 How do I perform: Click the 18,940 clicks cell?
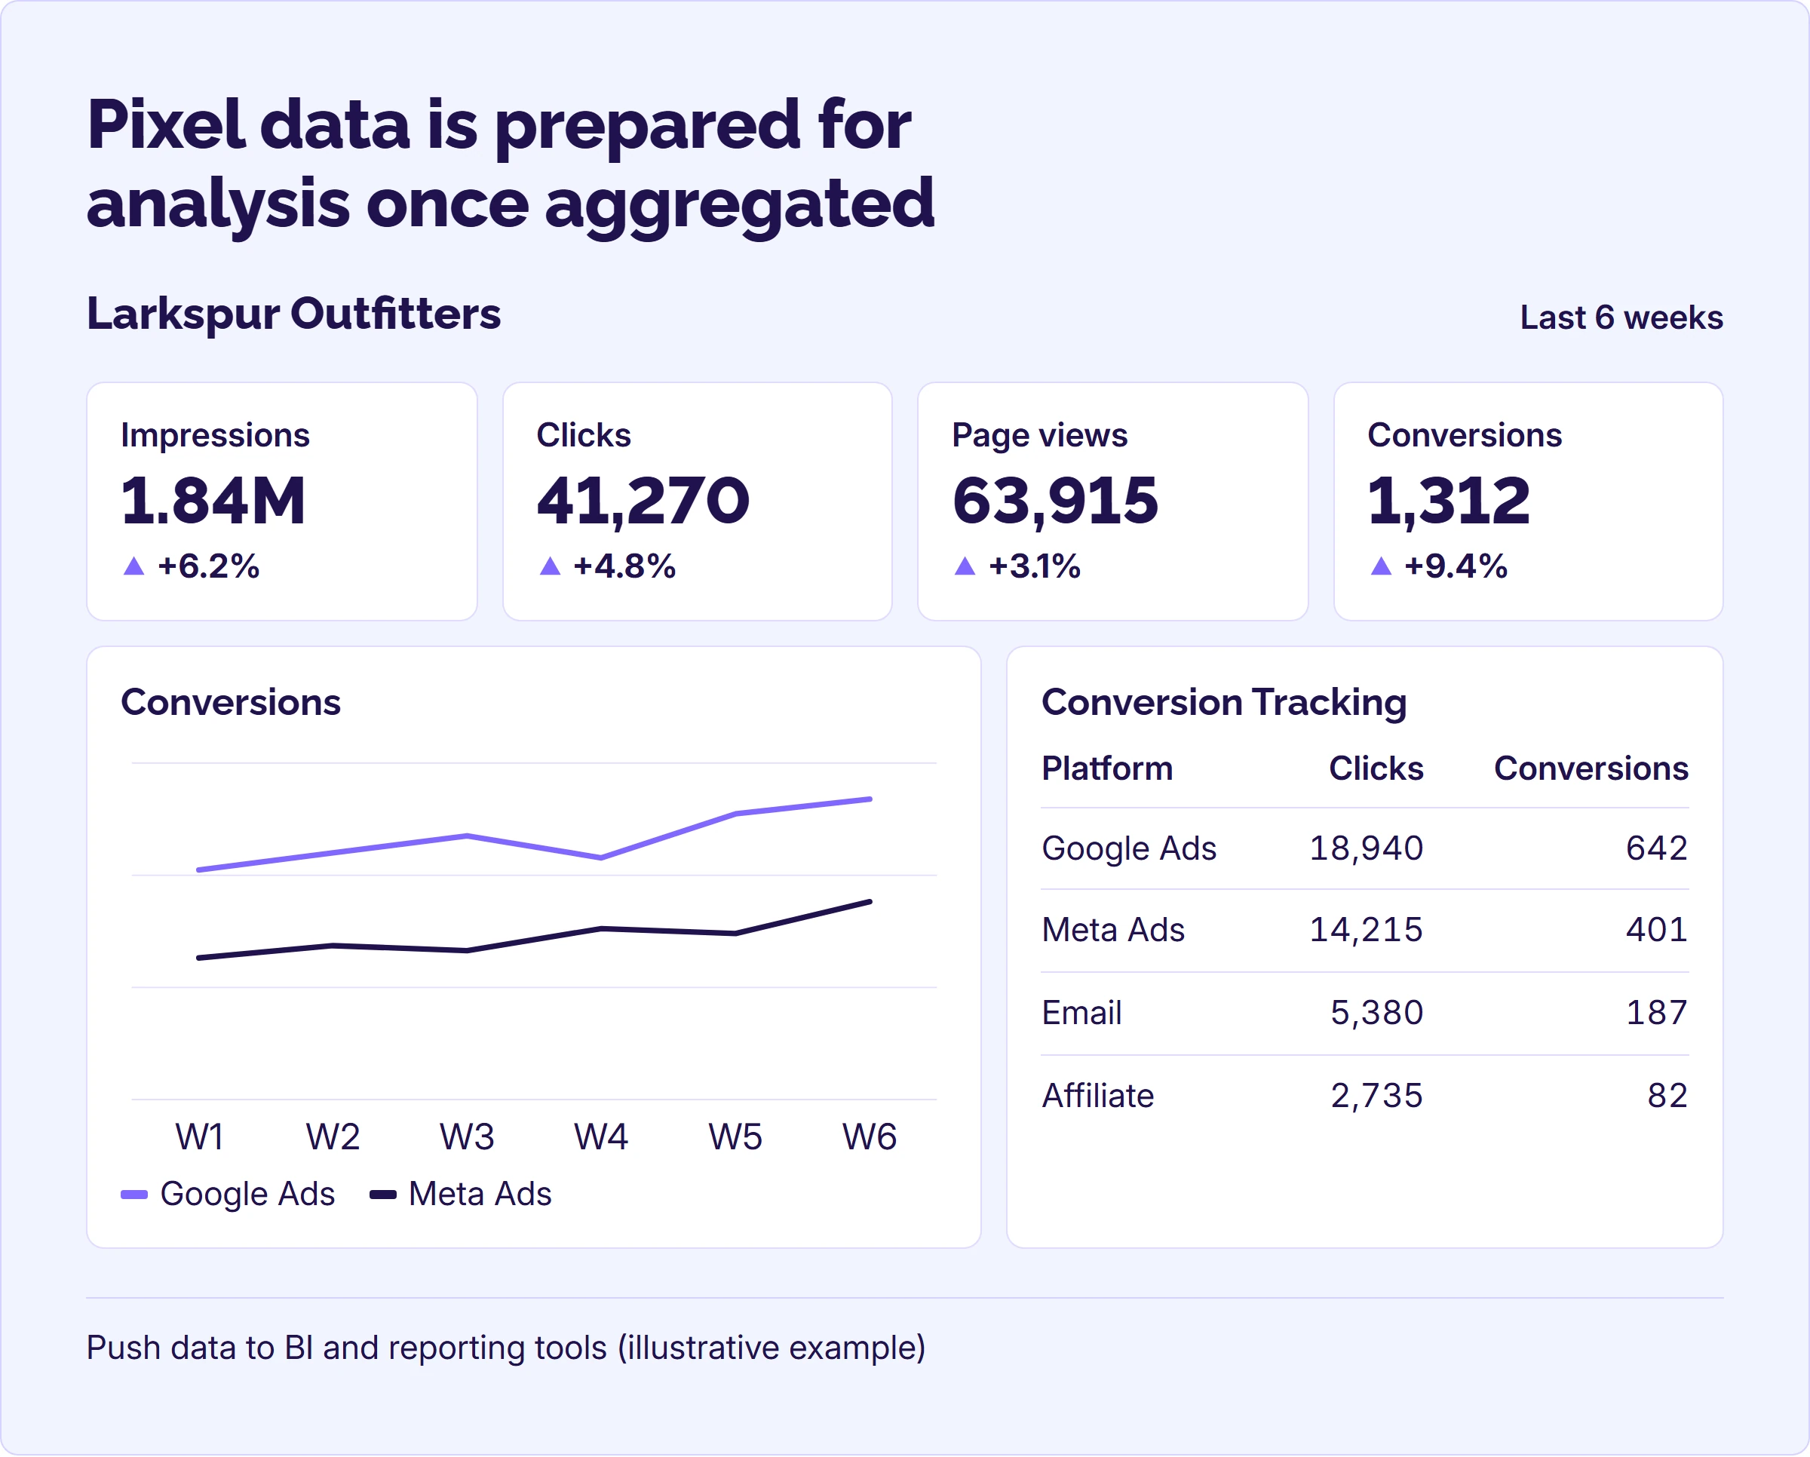1366,849
